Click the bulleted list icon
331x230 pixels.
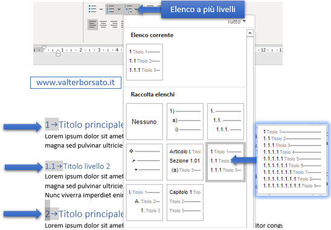(92, 9)
